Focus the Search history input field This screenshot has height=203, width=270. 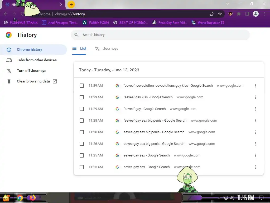(160, 35)
